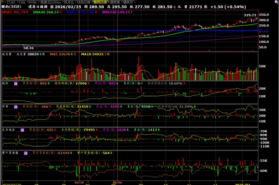The width and height of the screenshot is (279, 185).
Task: Click the stock name 聯鈞(3450)
Action: click(11, 7)
